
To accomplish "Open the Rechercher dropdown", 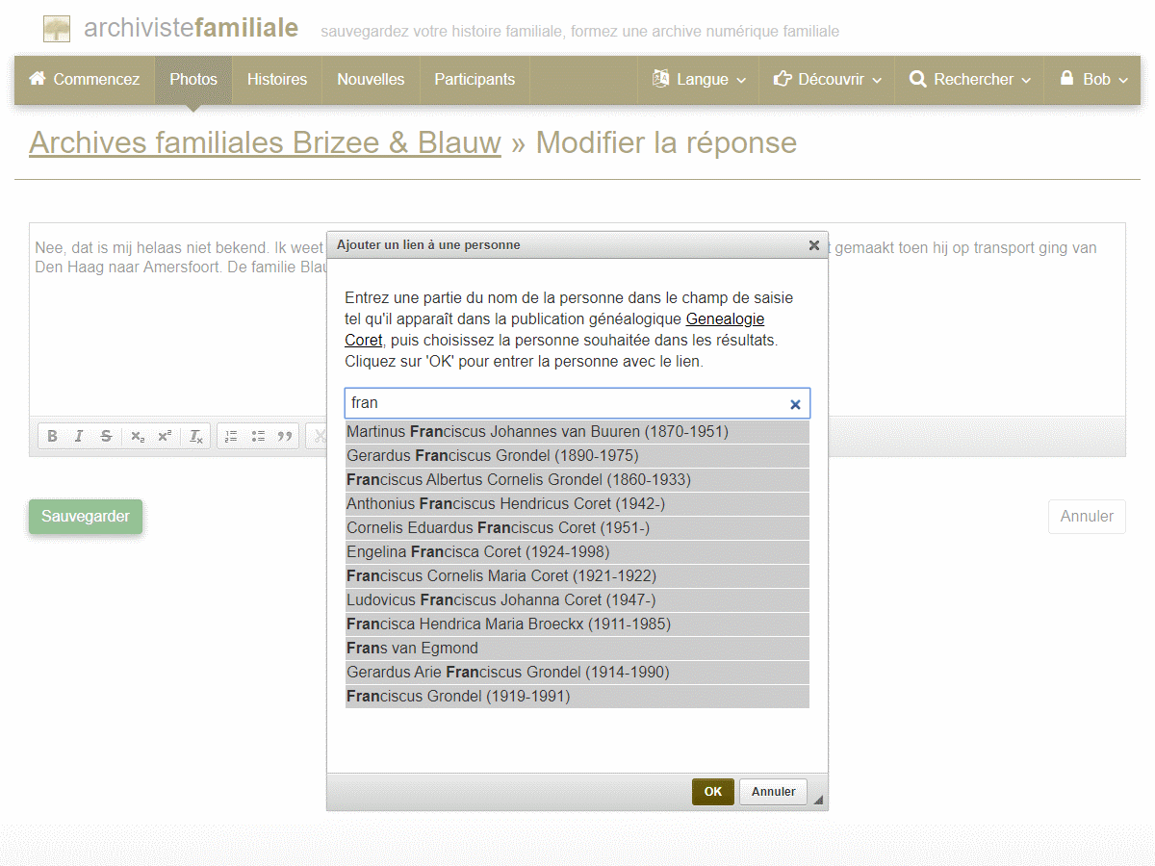I will [x=970, y=80].
